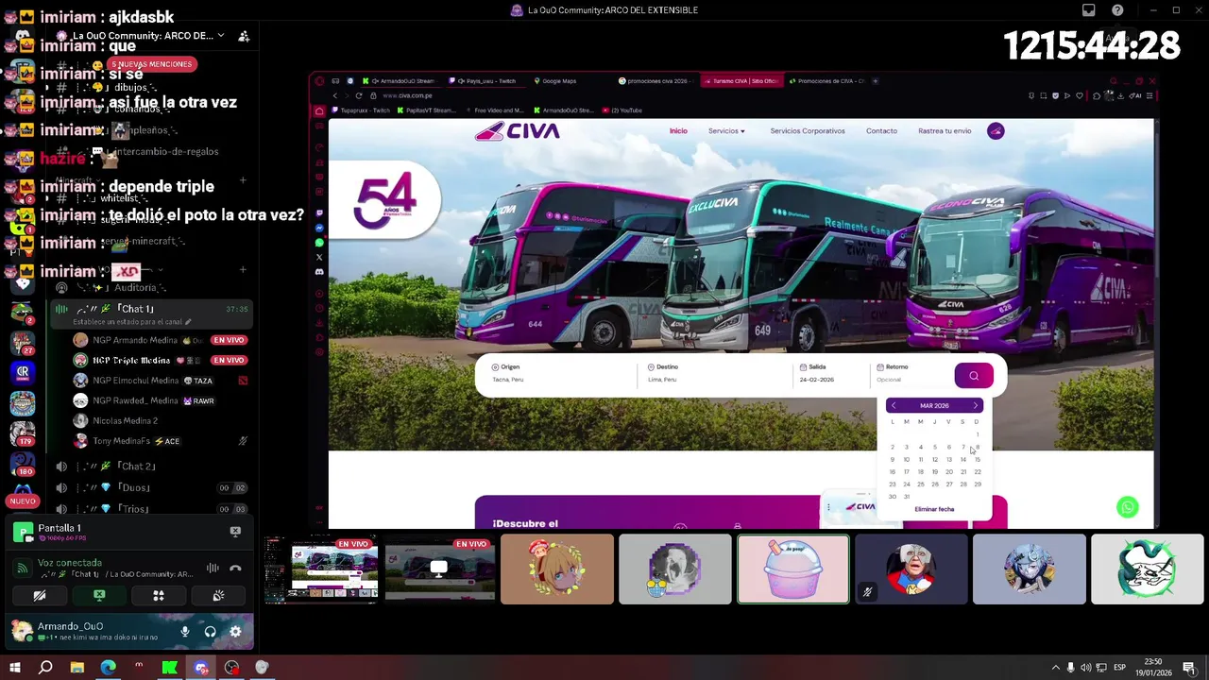
Task: Open File Explorer from taskbar
Action: click(x=77, y=668)
